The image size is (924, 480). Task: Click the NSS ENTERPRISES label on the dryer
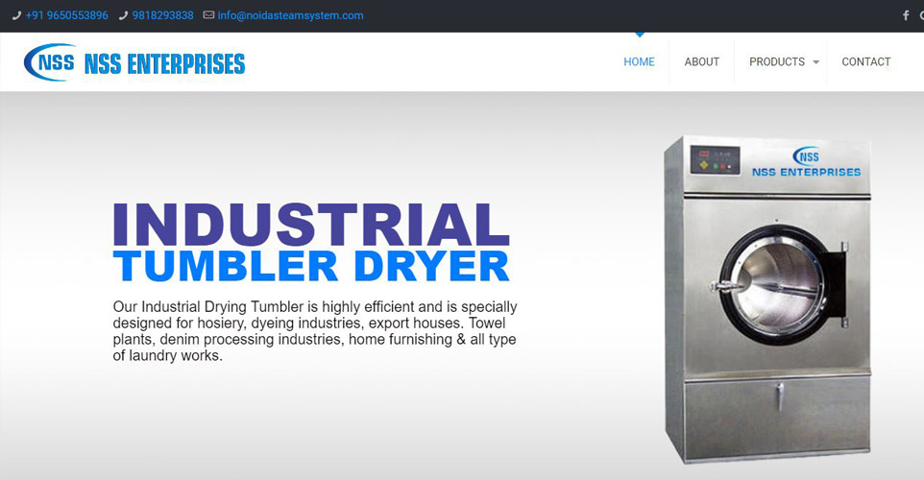[806, 172]
